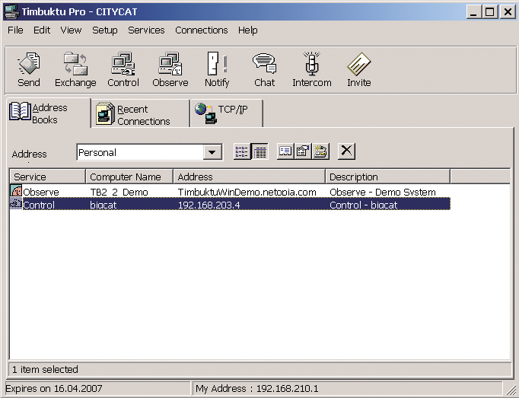Click the '1 item selected' status text
The image size is (519, 398).
point(45,370)
